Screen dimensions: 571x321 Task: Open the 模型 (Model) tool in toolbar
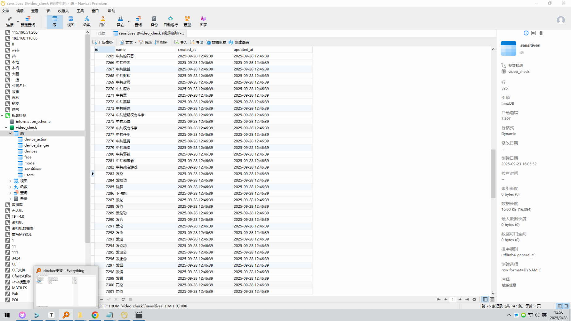click(187, 21)
